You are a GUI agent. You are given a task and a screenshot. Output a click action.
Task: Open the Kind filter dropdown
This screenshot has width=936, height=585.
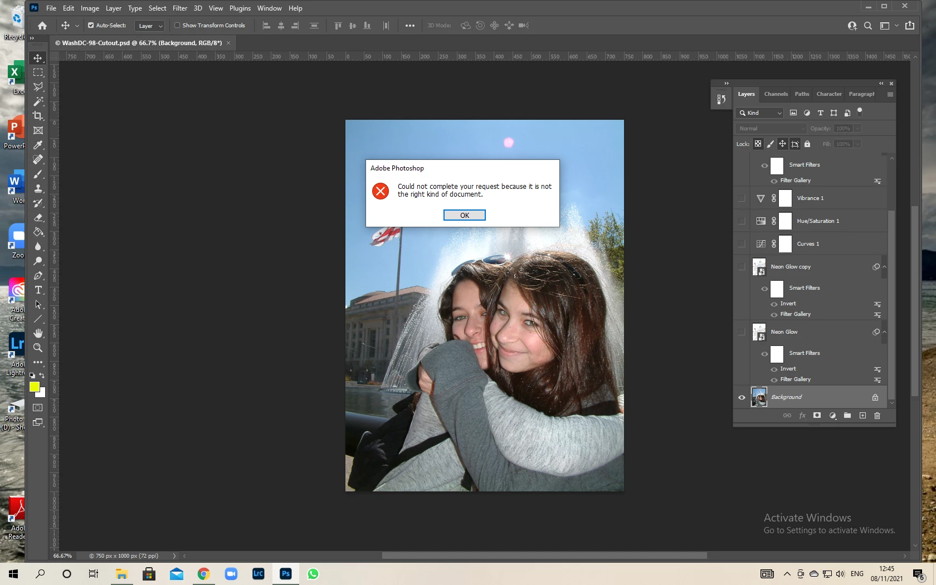(x=760, y=113)
